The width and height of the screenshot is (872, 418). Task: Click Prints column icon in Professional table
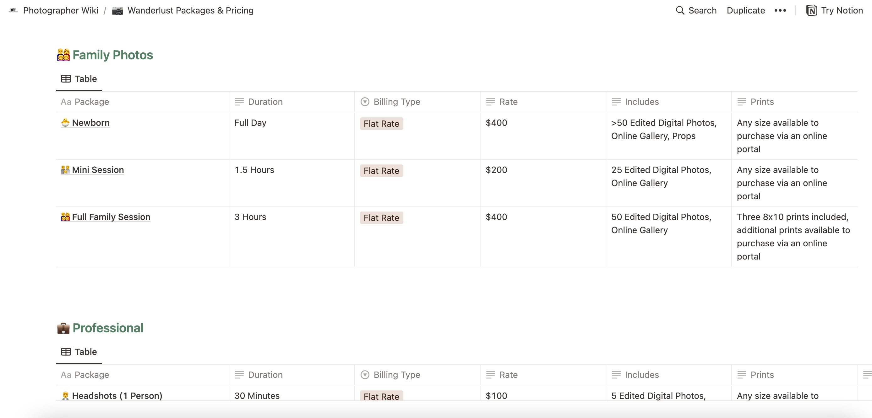click(x=742, y=374)
